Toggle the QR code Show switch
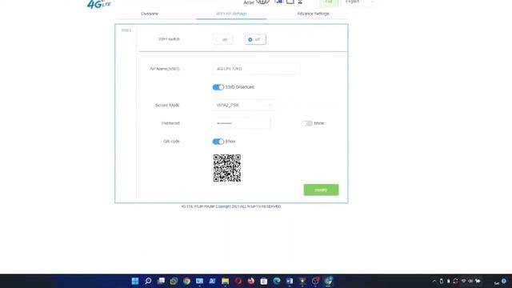 tap(218, 142)
